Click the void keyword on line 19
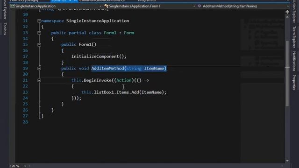299x168 pixels. (84, 69)
